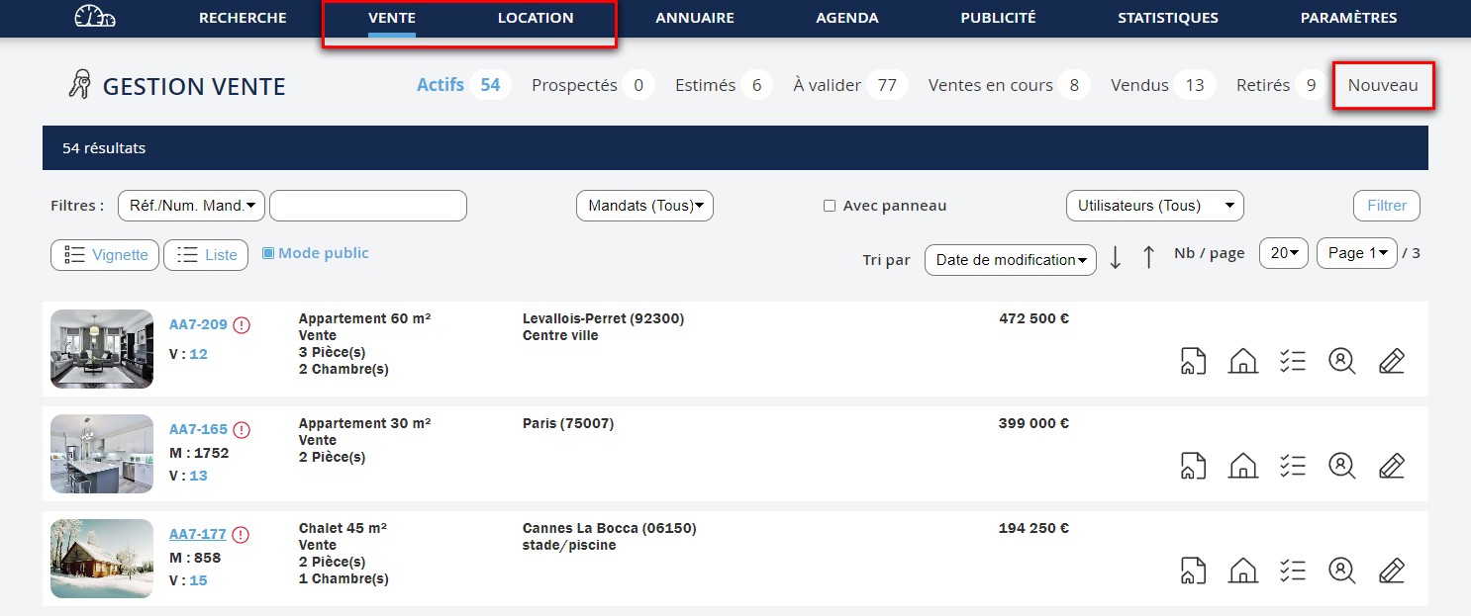Screen dimensions: 1471x616
Task: Sort results in descending order arrow
Action: (x=1116, y=257)
